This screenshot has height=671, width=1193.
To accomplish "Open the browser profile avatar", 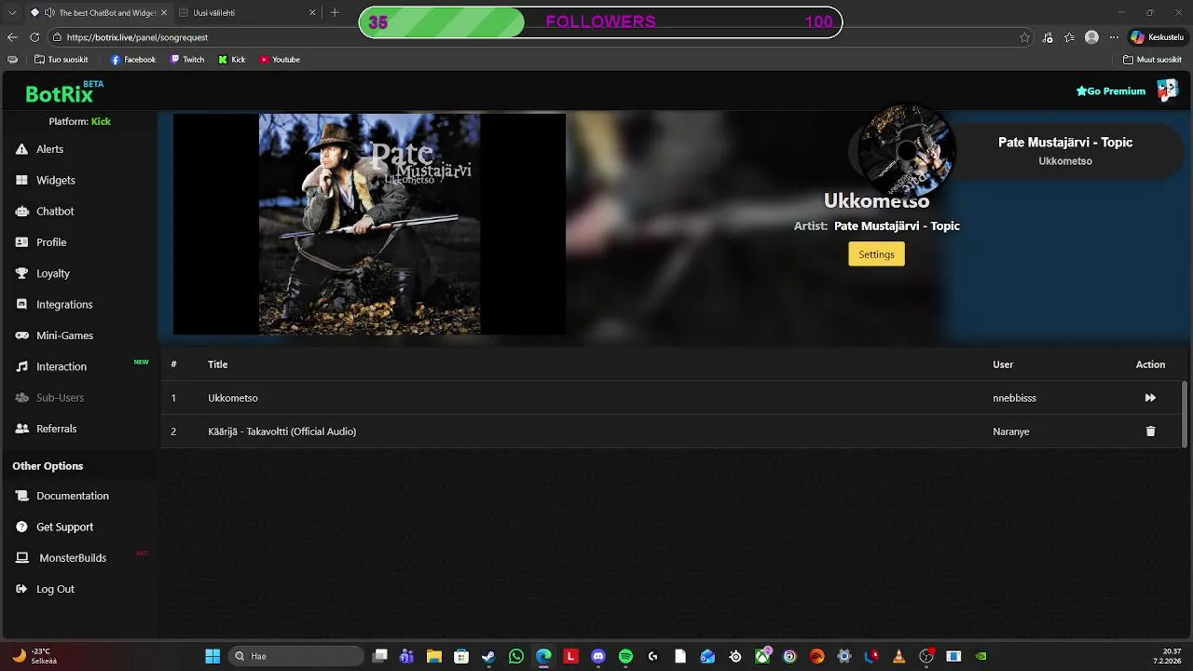I will pos(1091,37).
